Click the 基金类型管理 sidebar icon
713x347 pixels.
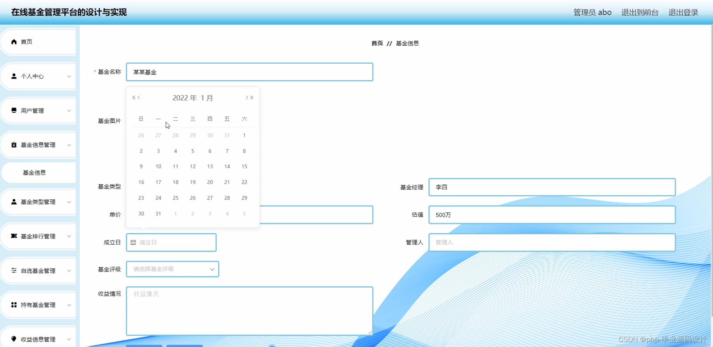tap(14, 202)
